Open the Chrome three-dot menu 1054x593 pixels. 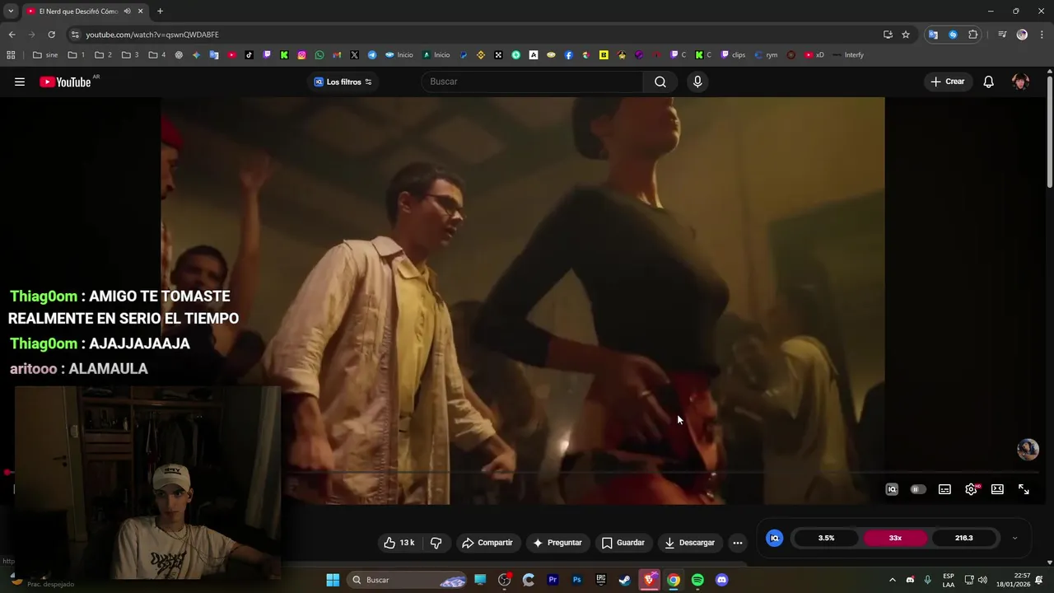click(1042, 35)
